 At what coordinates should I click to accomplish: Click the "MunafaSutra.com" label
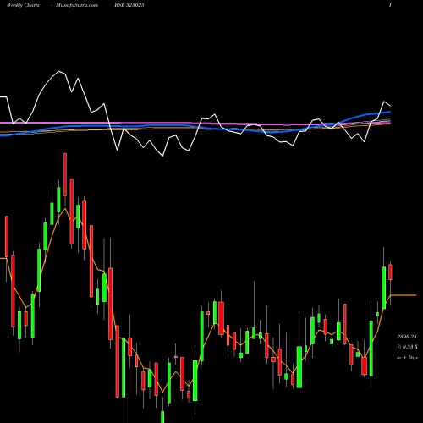coord(77,5)
